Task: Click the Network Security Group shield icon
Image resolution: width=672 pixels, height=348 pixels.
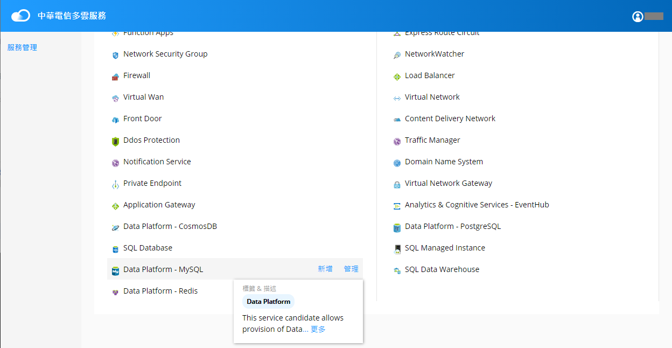Action: 115,55
